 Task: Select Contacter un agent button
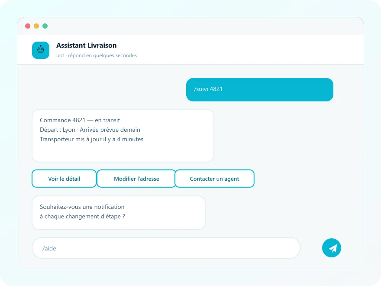(214, 179)
